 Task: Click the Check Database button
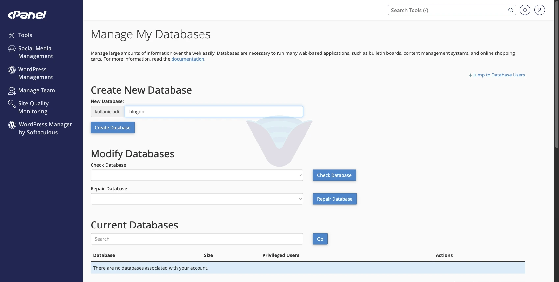point(334,175)
